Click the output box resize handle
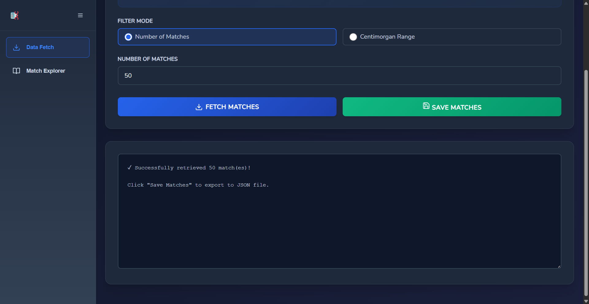The width and height of the screenshot is (589, 304). pos(559,267)
